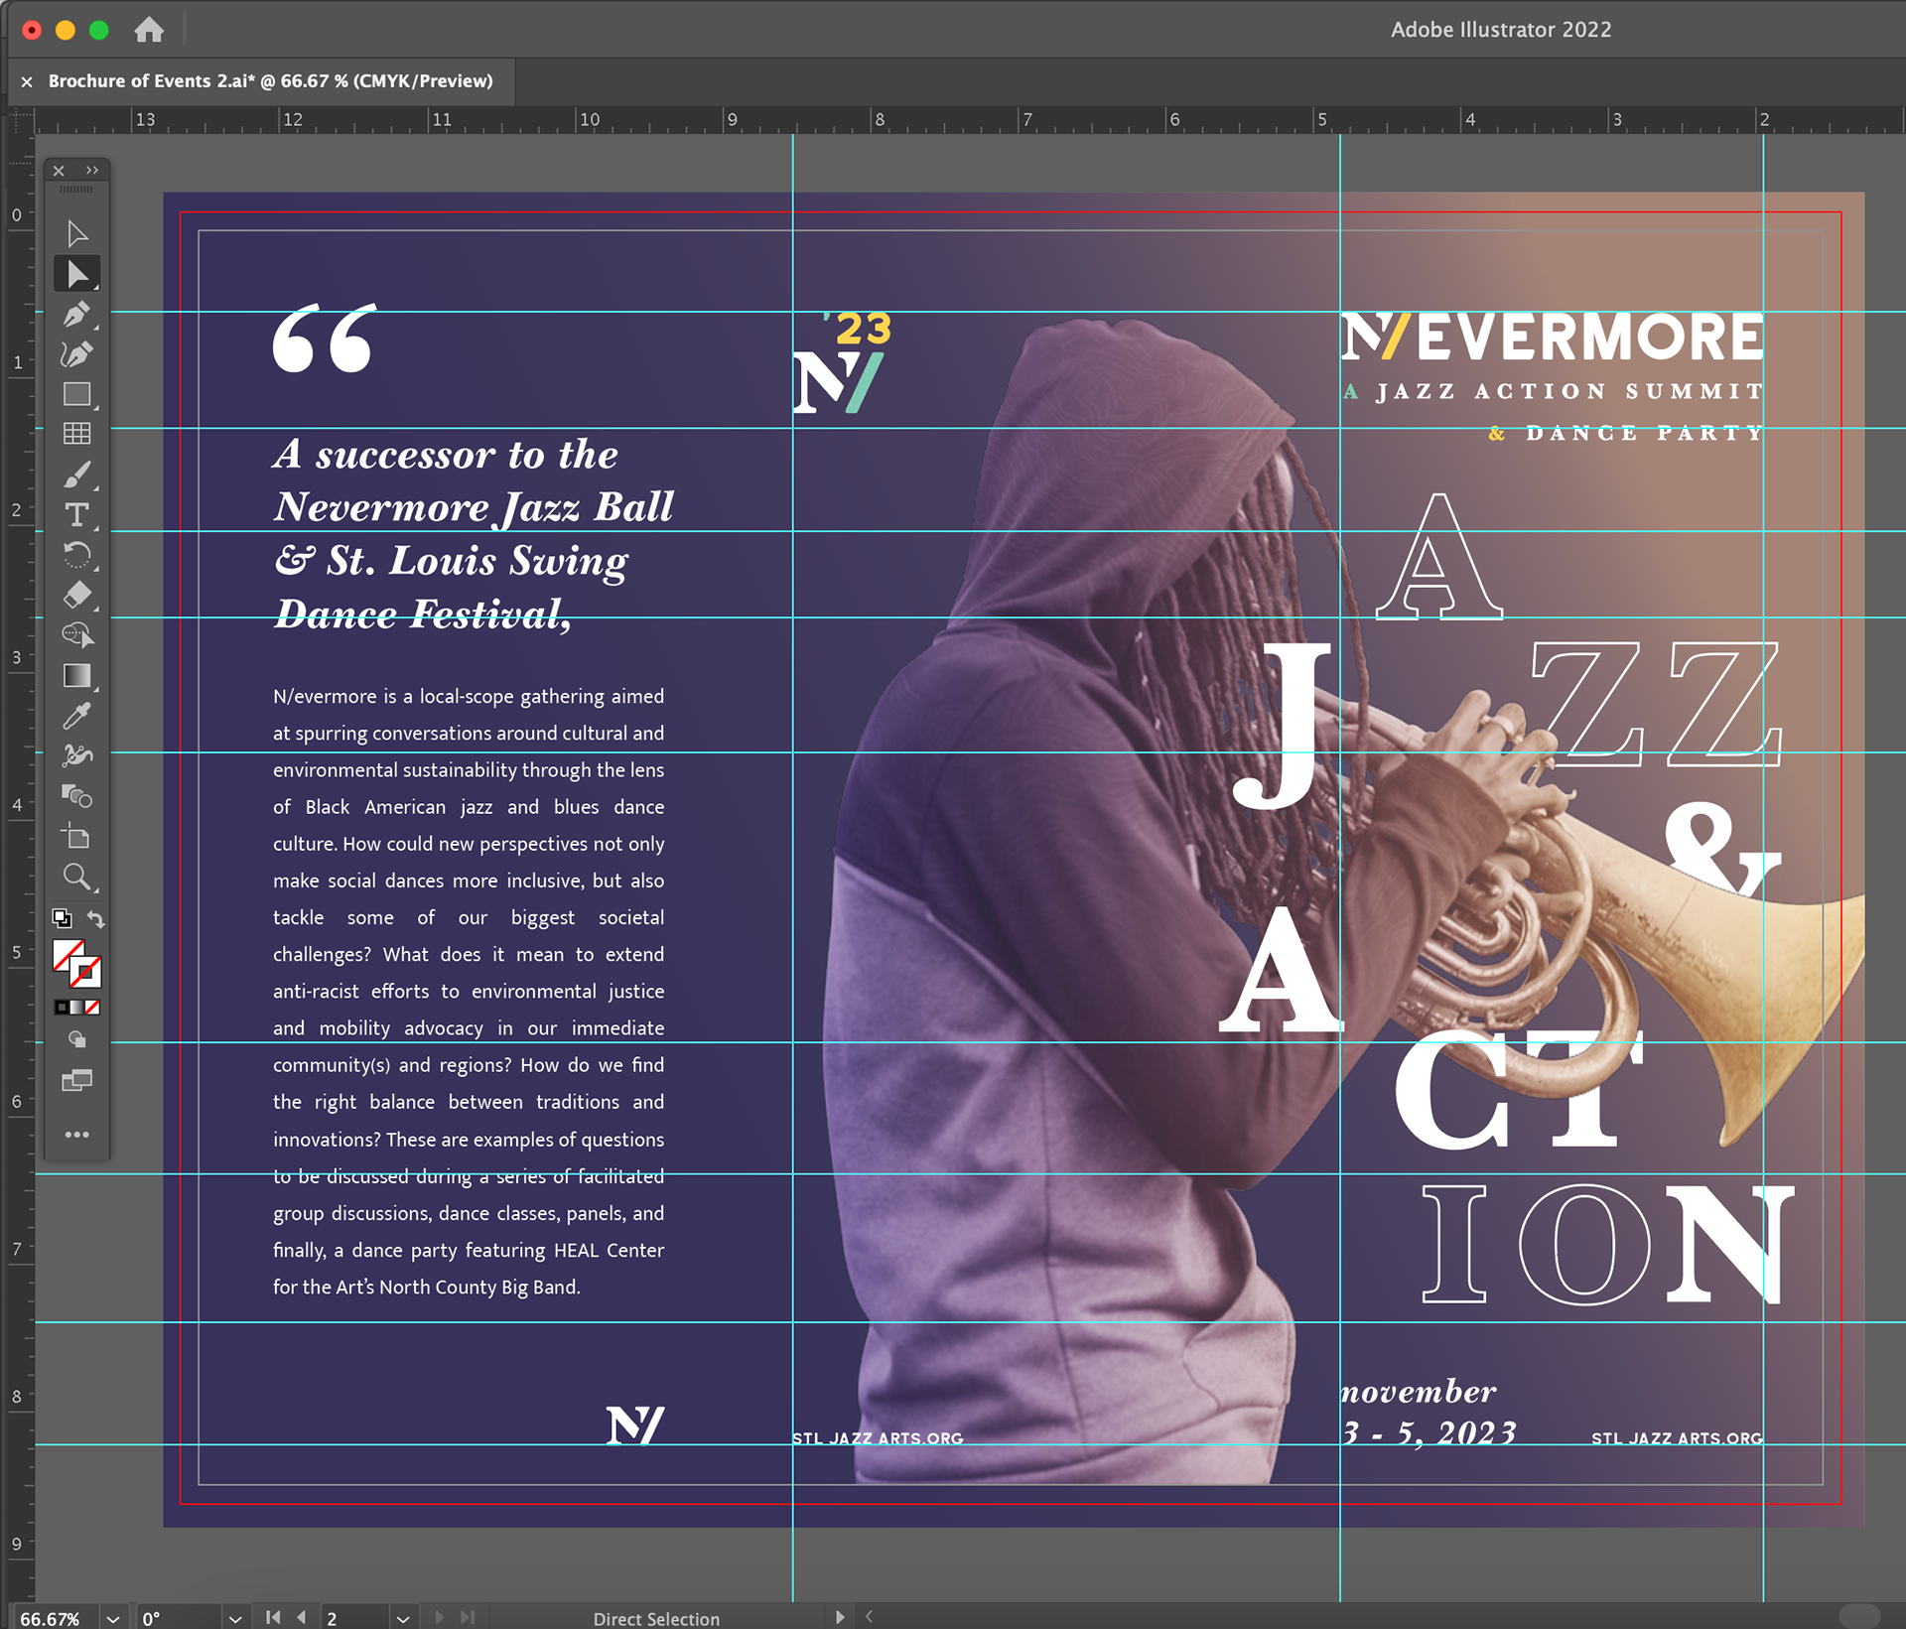Click the artboard number 2 field
This screenshot has height=1629, width=1906.
[x=355, y=1618]
